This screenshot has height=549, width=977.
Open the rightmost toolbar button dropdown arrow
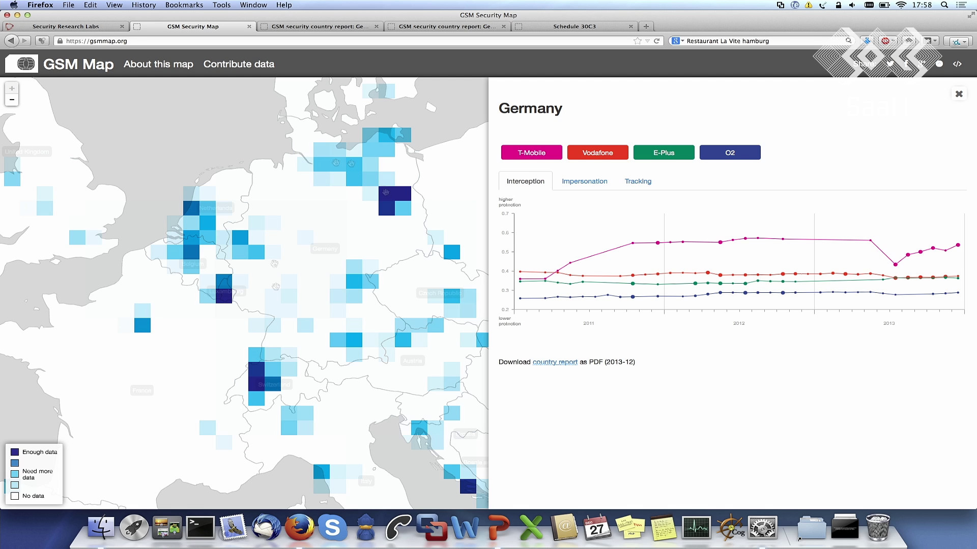965,41
